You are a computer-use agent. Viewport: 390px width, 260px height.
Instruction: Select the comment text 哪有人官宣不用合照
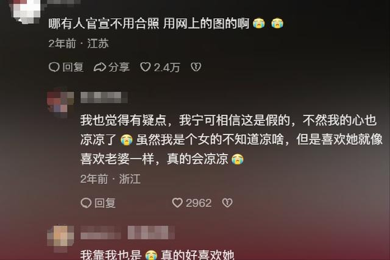coord(104,24)
